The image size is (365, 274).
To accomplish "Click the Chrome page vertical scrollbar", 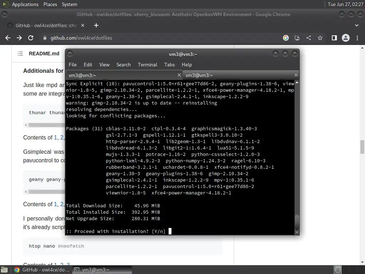I will (362, 147).
